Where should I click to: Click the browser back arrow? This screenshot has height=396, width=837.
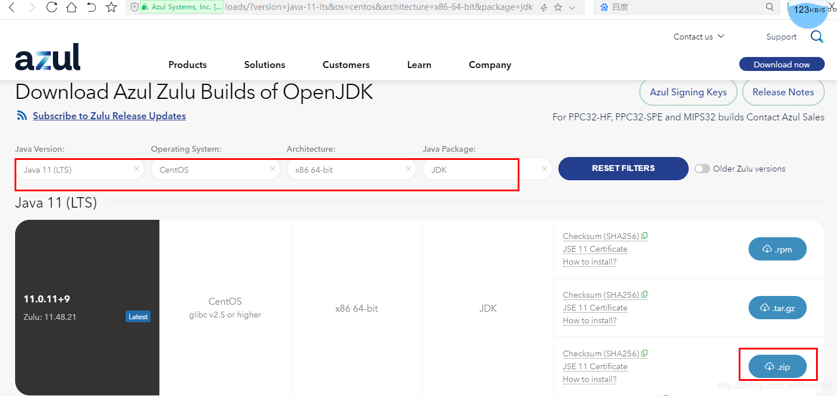[11, 8]
